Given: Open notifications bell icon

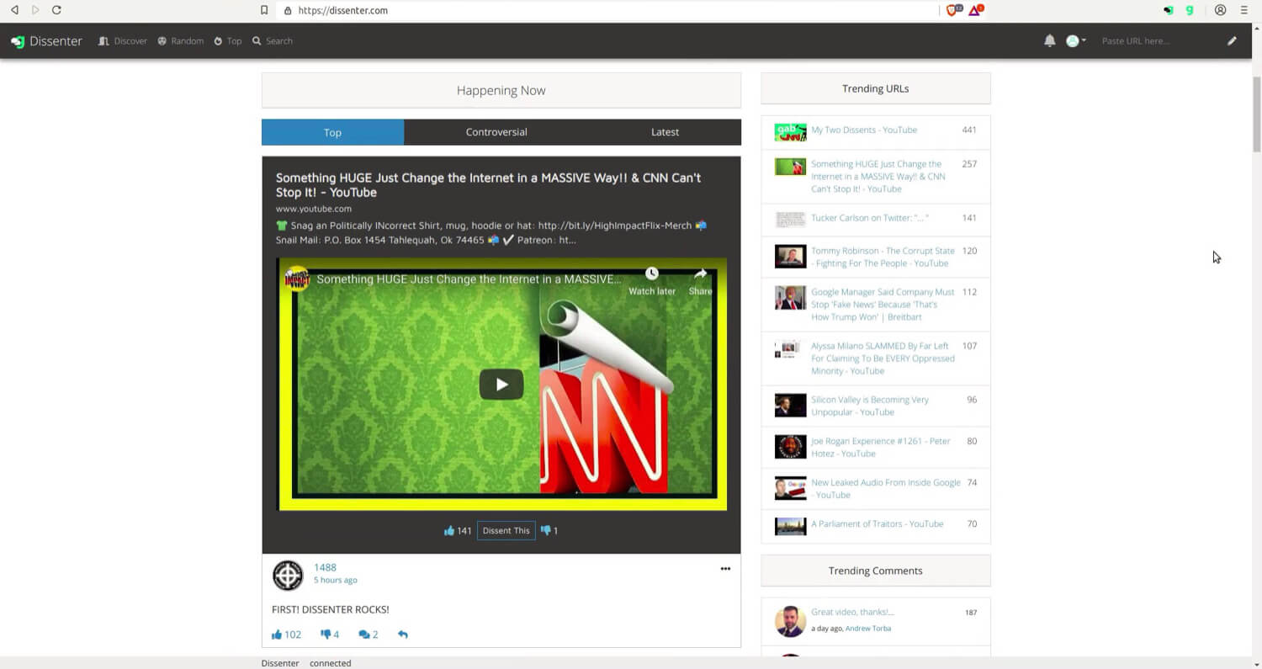Looking at the screenshot, I should 1049,40.
